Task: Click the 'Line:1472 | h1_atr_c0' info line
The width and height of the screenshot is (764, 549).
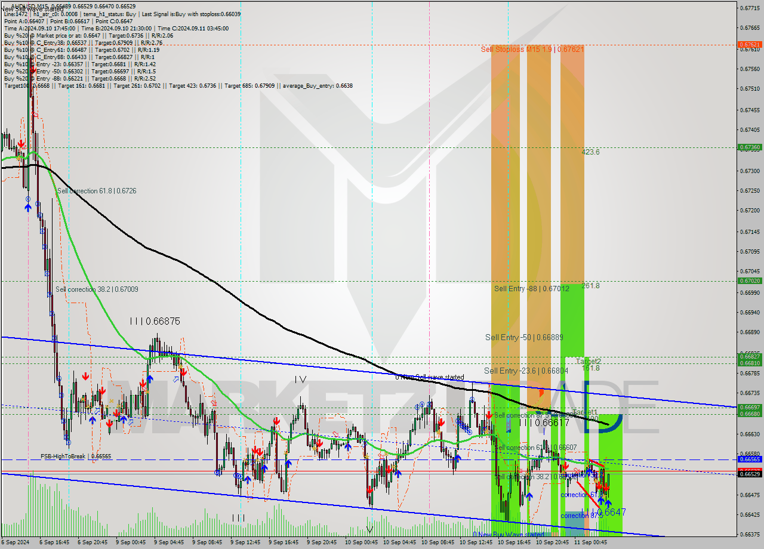Action: click(x=122, y=14)
